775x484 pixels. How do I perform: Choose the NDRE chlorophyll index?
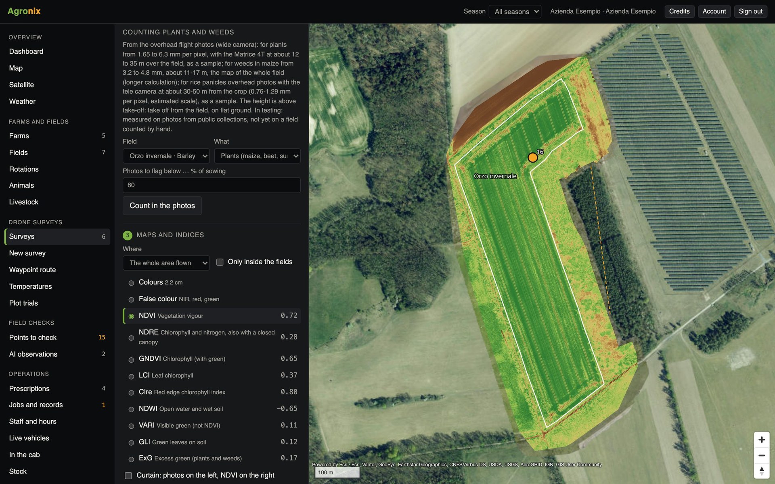coord(212,337)
